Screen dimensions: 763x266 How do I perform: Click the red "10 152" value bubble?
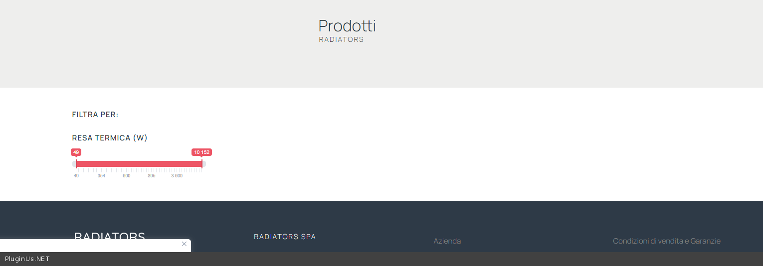point(202,152)
